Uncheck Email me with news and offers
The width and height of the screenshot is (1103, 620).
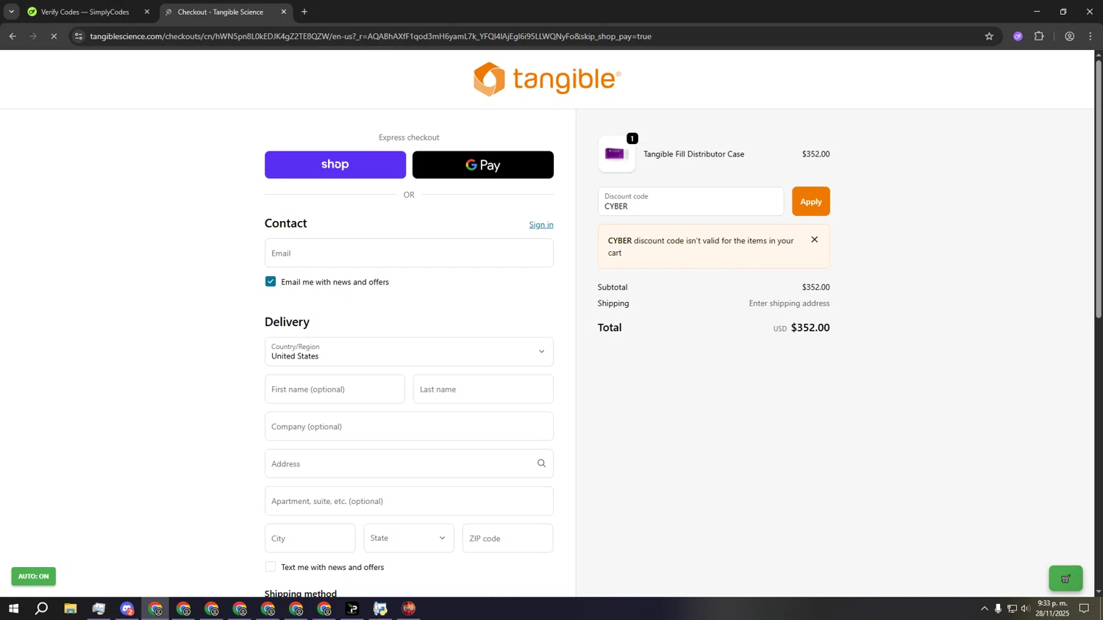(271, 281)
